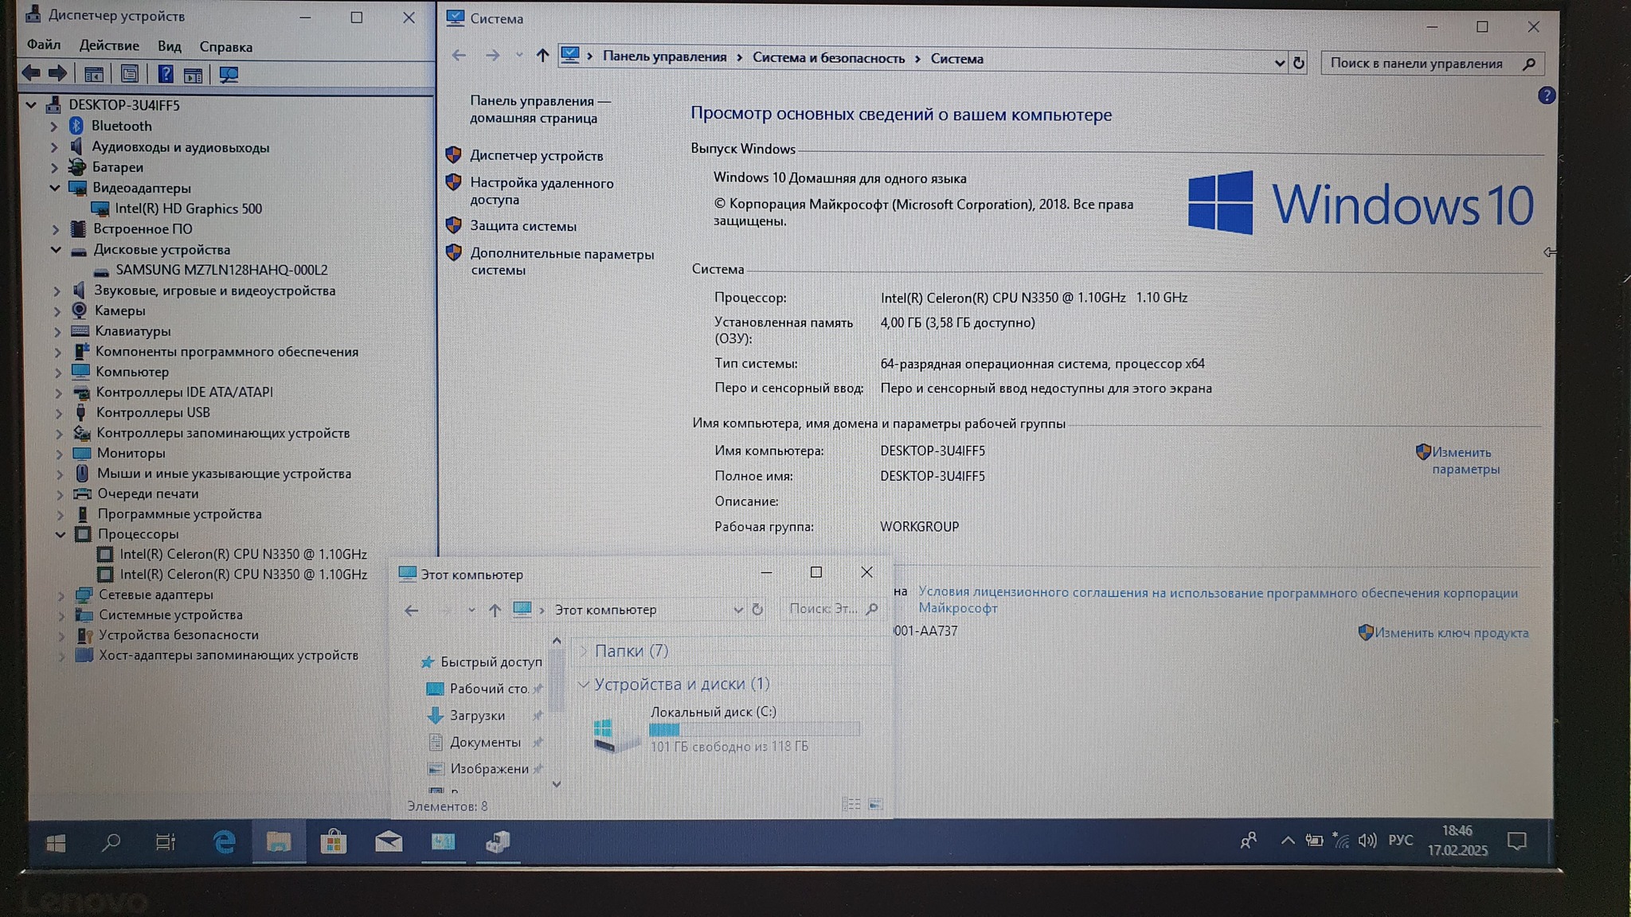Click the Защита системы link

click(522, 226)
